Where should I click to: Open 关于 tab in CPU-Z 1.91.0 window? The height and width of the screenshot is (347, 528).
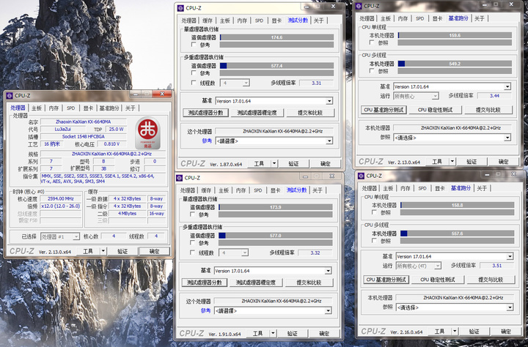(318, 190)
